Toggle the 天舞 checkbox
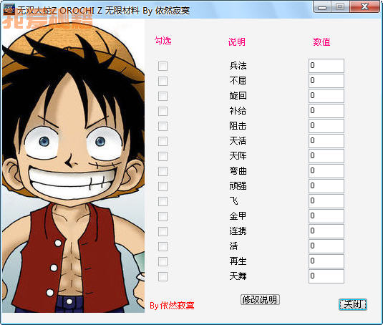The width and height of the screenshot is (383, 325). (x=163, y=276)
